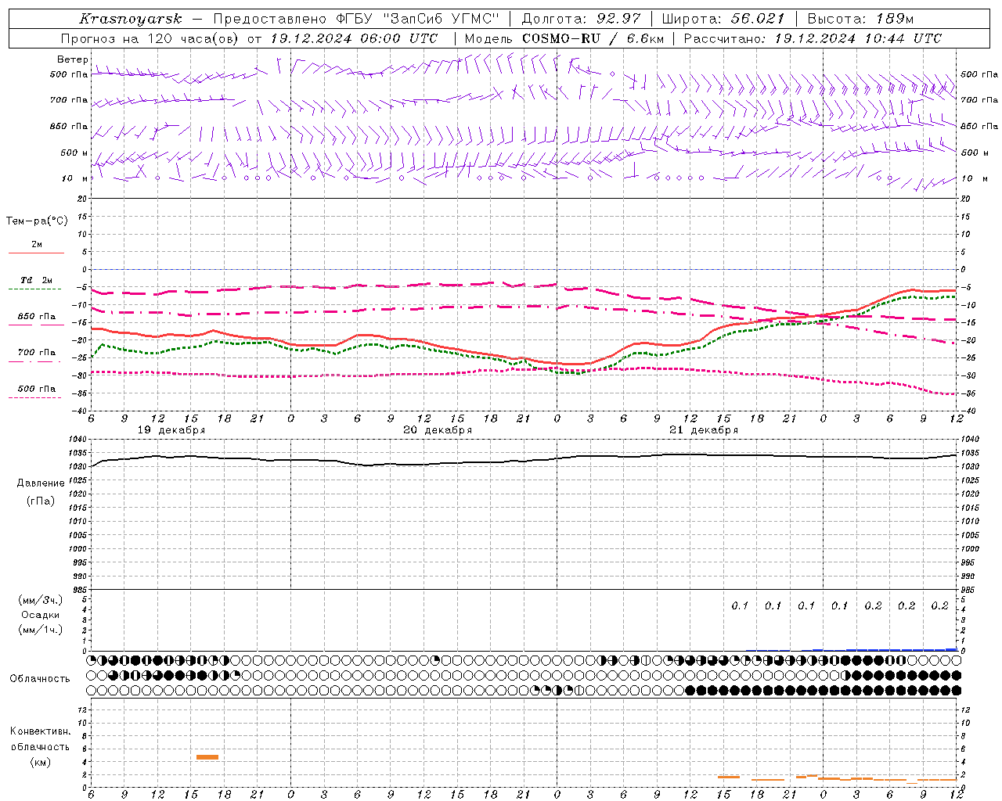Click the 'Давление' pressure panel label
1002x801 pixels.
(x=41, y=483)
